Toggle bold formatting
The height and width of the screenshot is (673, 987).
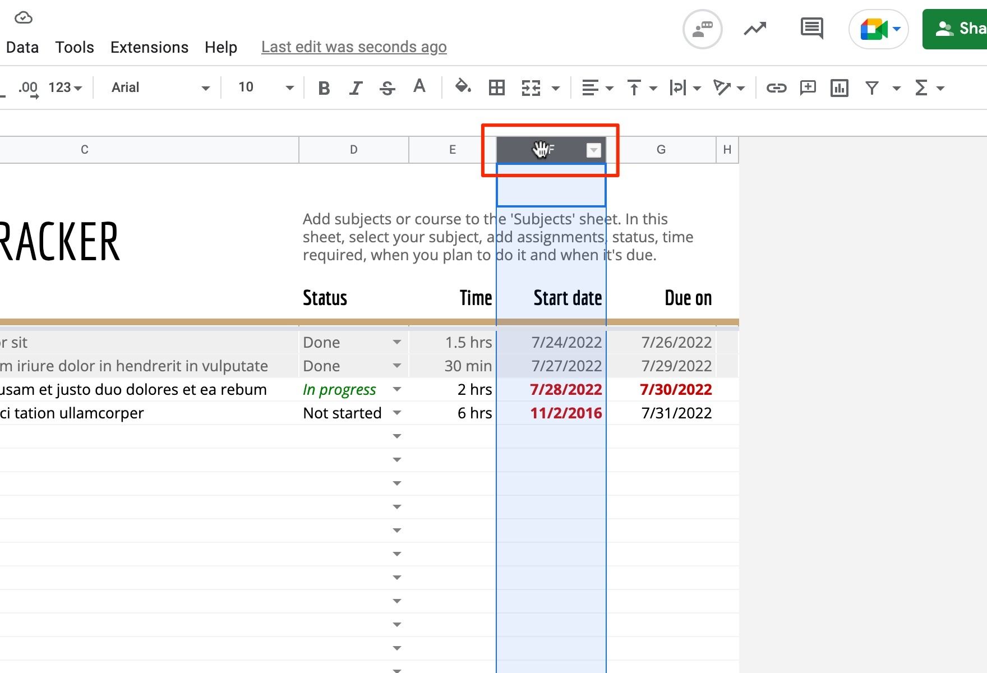(324, 88)
